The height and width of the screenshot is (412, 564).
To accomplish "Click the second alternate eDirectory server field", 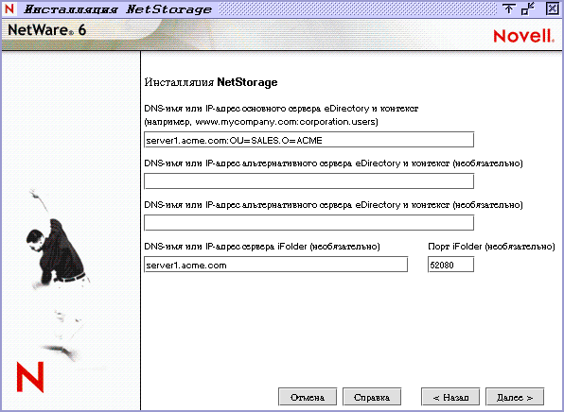I will (309, 223).
